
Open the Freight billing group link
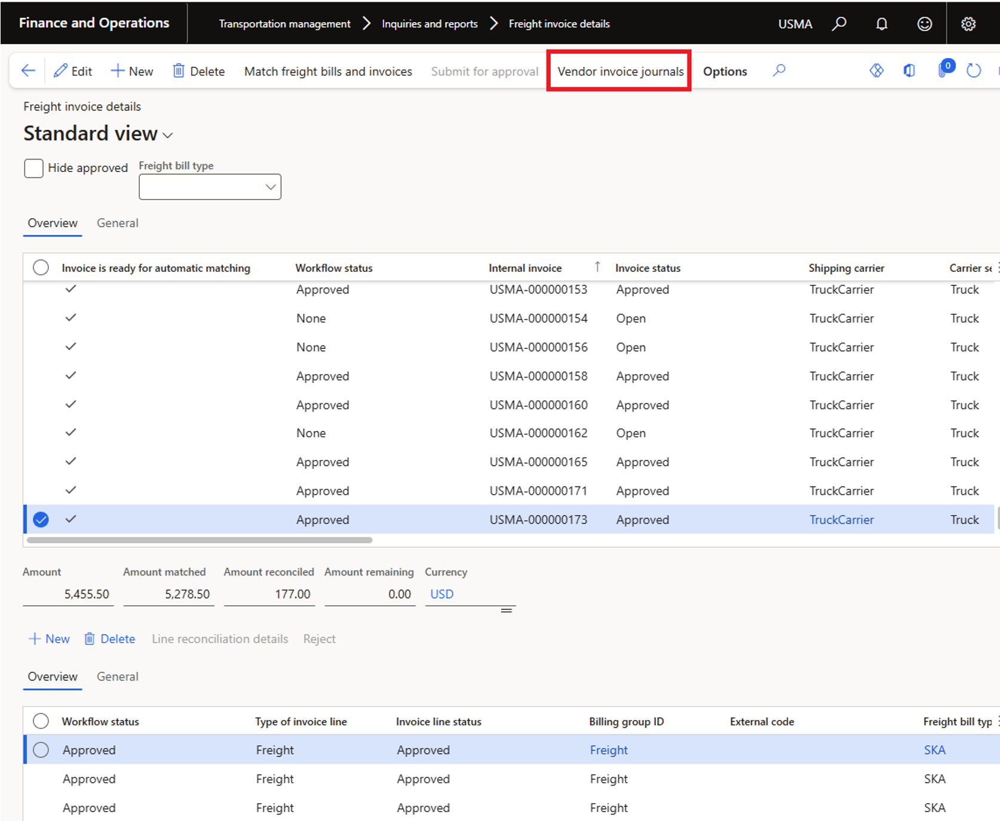[609, 750]
